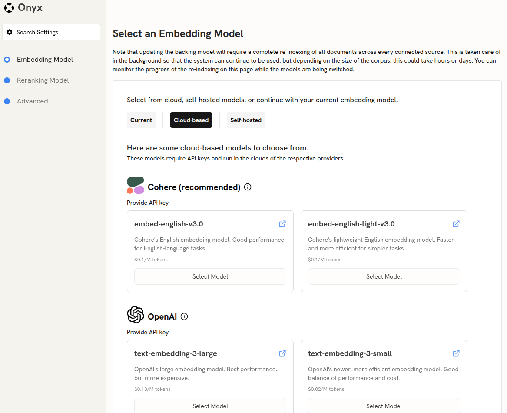Switch to the Cloud-based tab

point(191,120)
